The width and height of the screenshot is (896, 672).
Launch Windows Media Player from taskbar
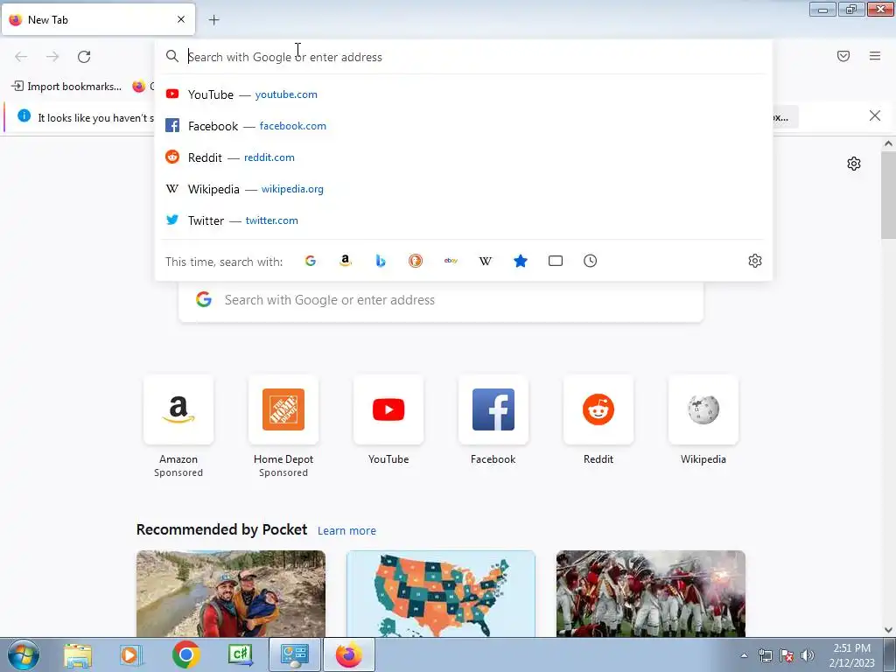coord(131,654)
